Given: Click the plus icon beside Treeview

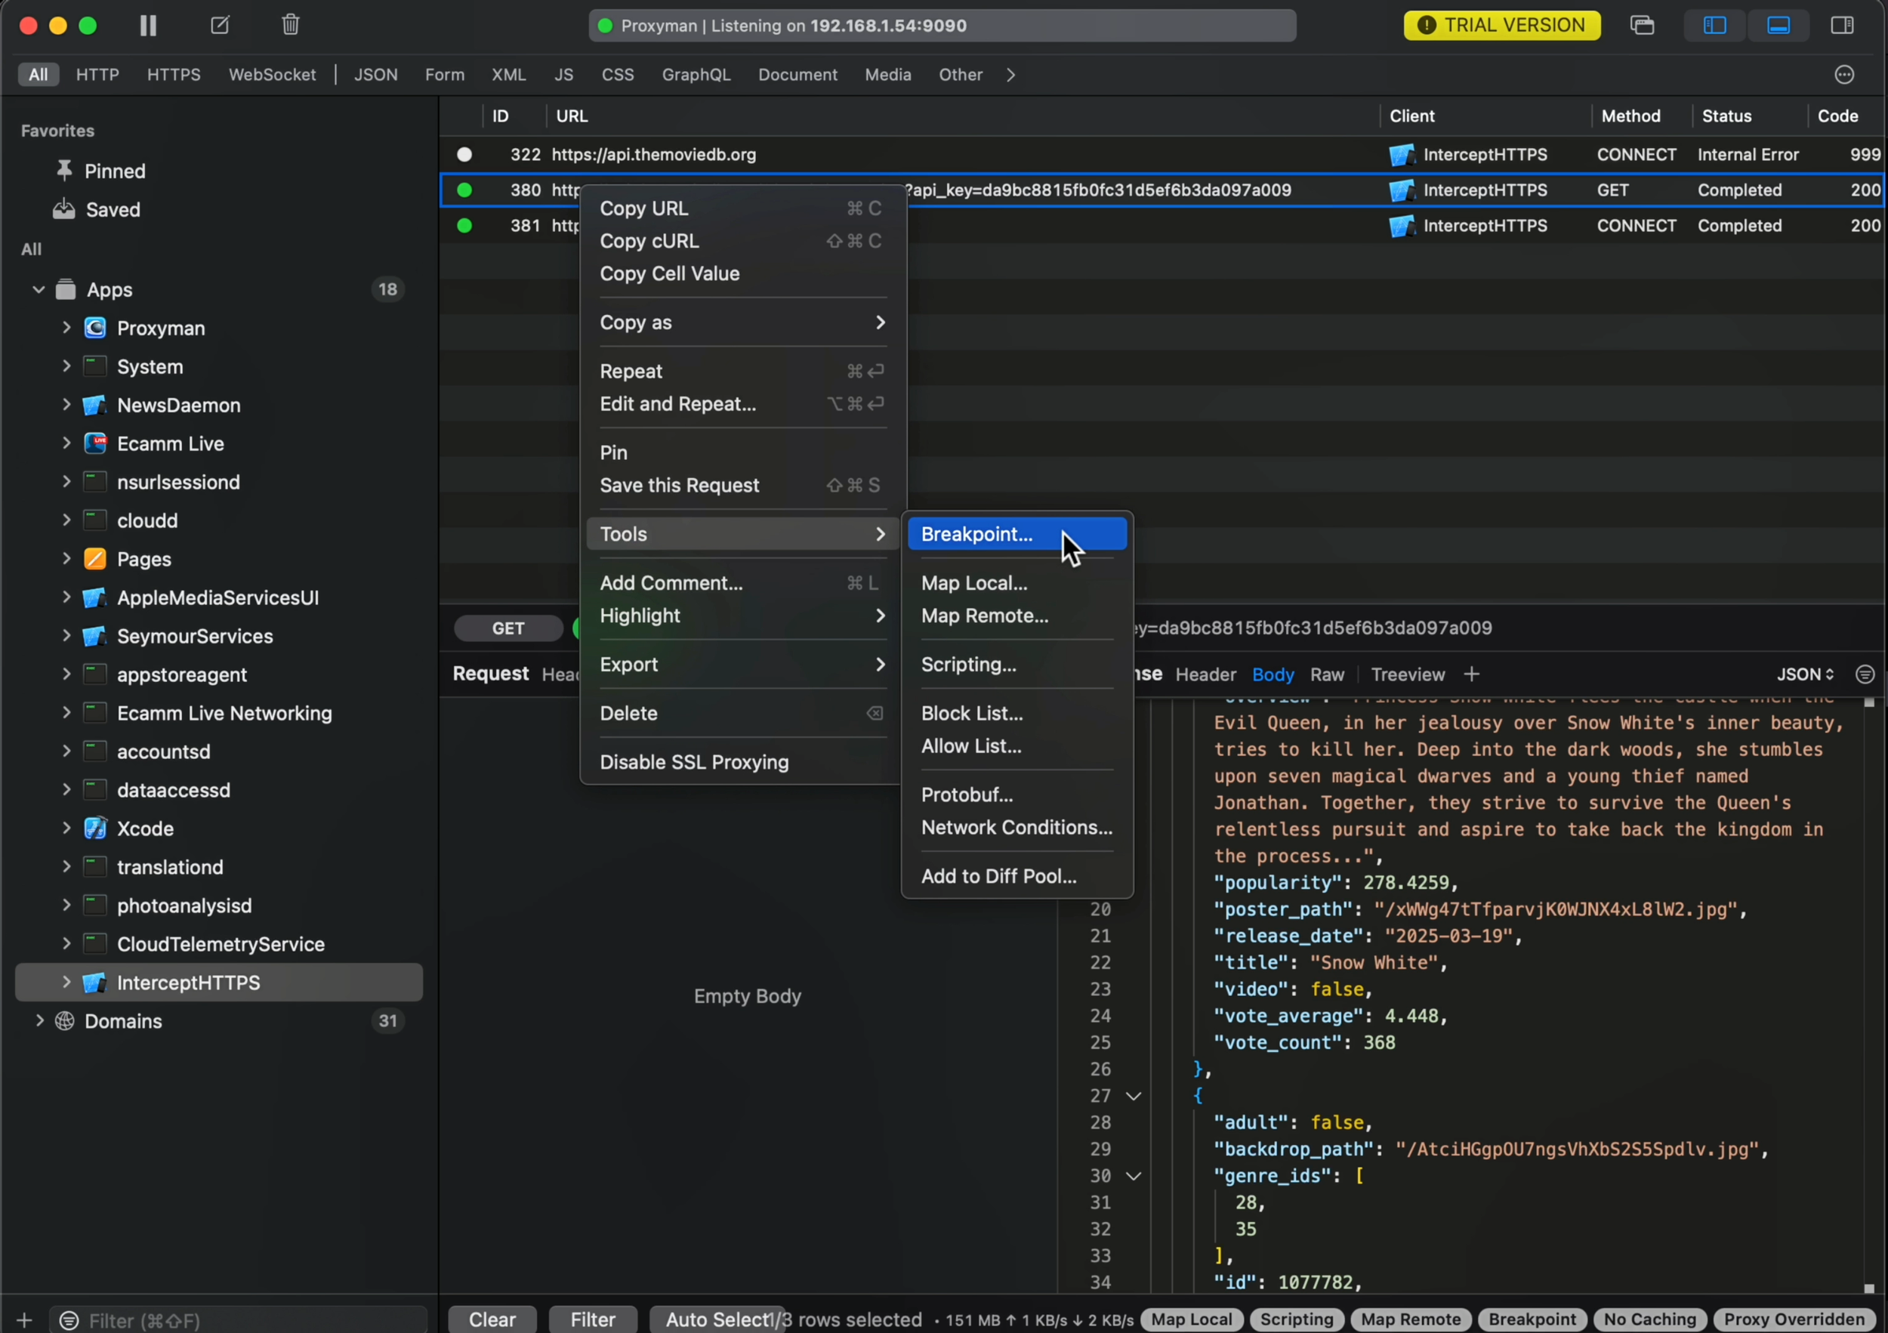Looking at the screenshot, I should (x=1471, y=674).
